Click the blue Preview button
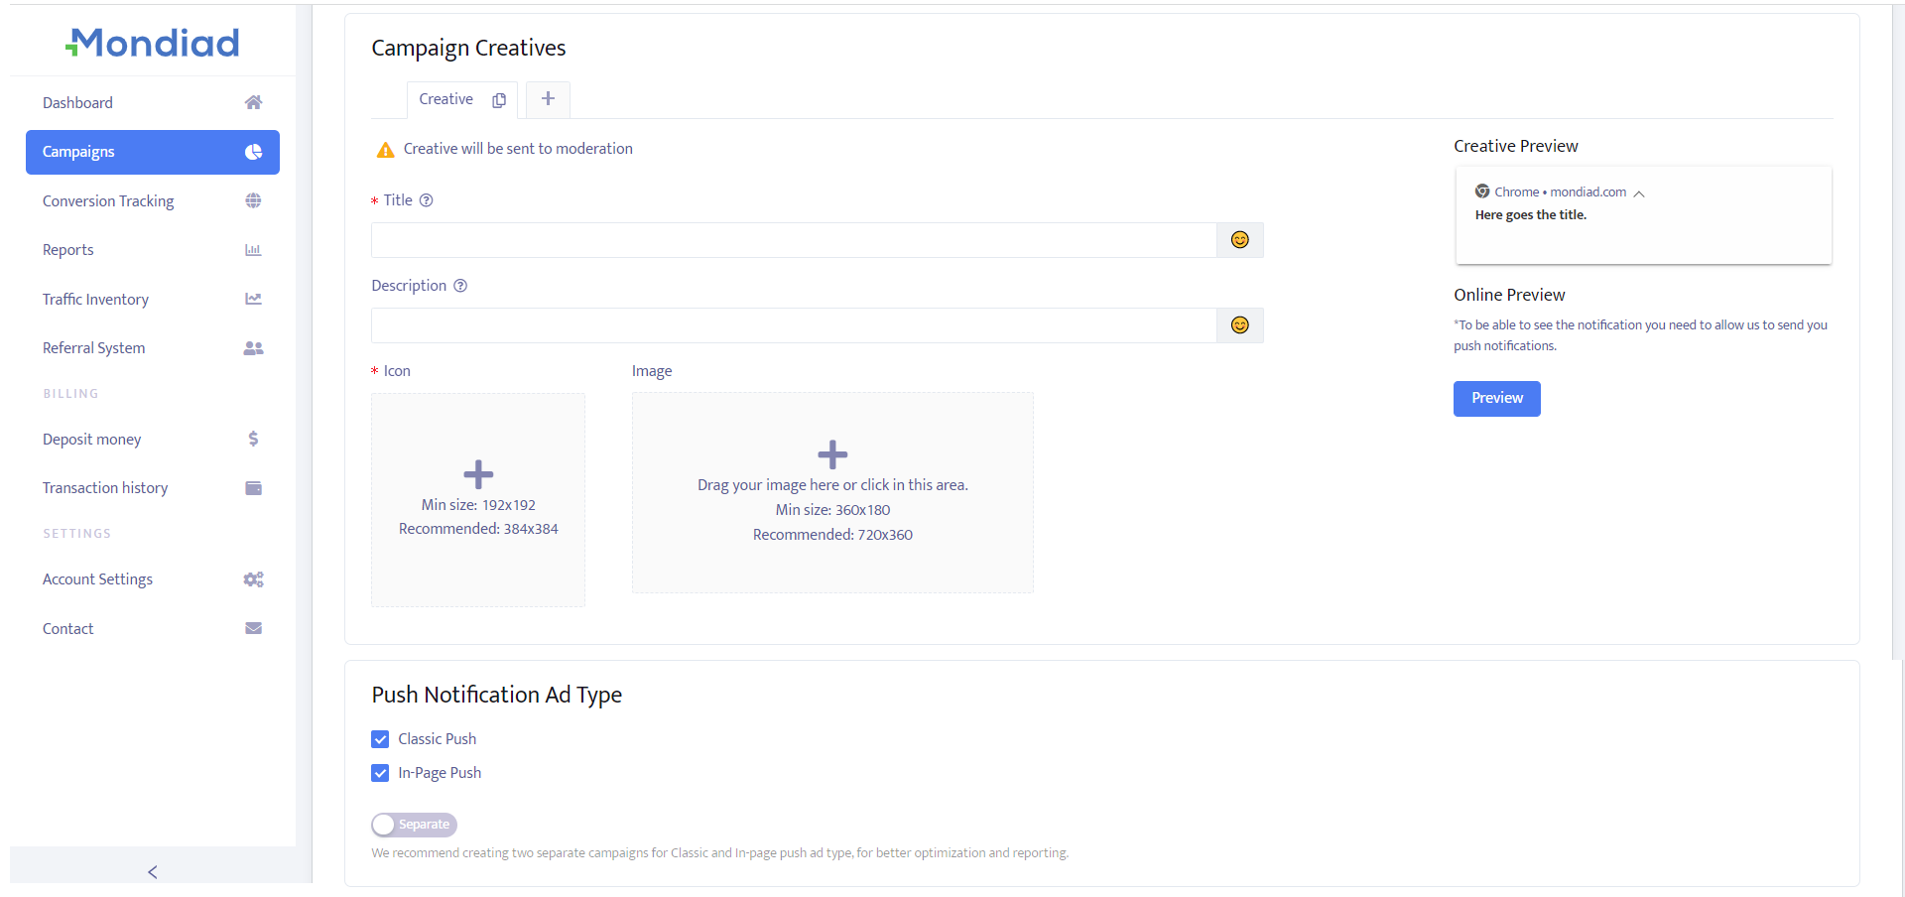The width and height of the screenshot is (1905, 897). click(x=1496, y=399)
